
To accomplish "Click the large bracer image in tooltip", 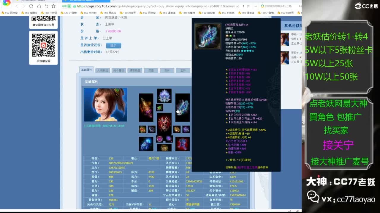I will (208, 36).
